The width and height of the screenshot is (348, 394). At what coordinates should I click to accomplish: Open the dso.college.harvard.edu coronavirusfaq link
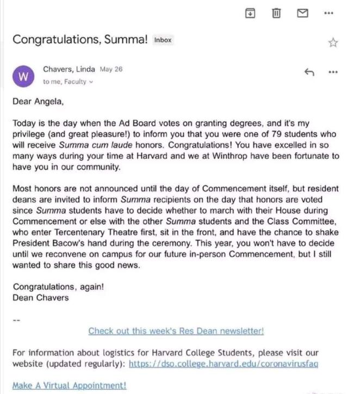pyautogui.click(x=223, y=364)
